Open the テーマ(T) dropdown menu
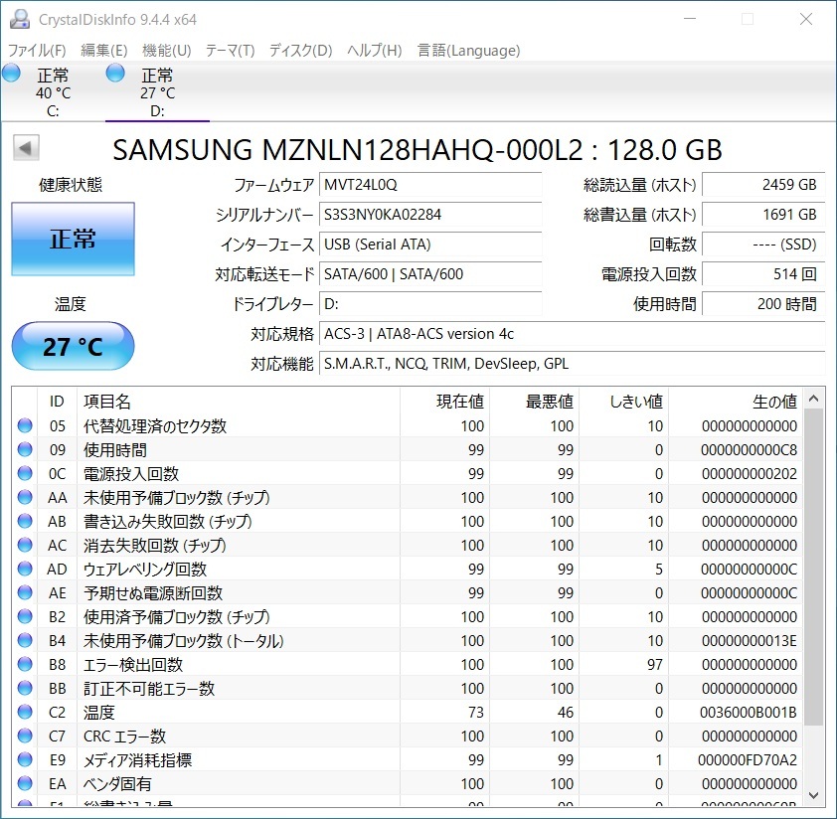 230,51
